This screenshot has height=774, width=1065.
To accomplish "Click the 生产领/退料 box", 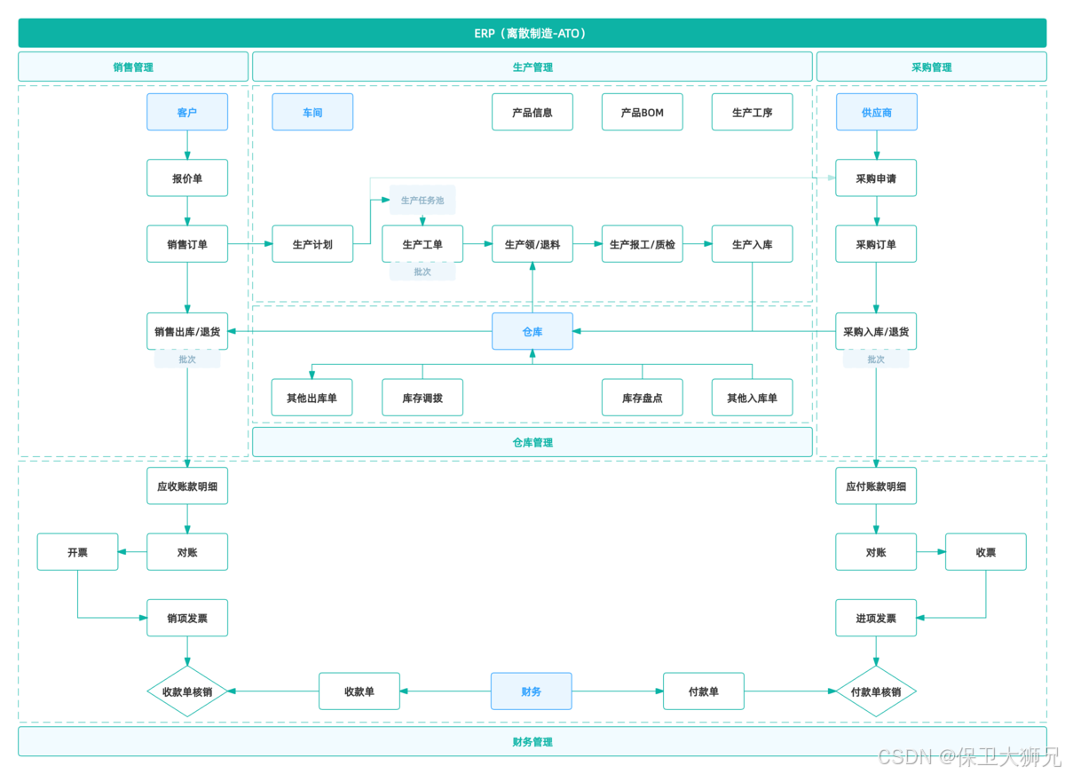I will tap(532, 244).
